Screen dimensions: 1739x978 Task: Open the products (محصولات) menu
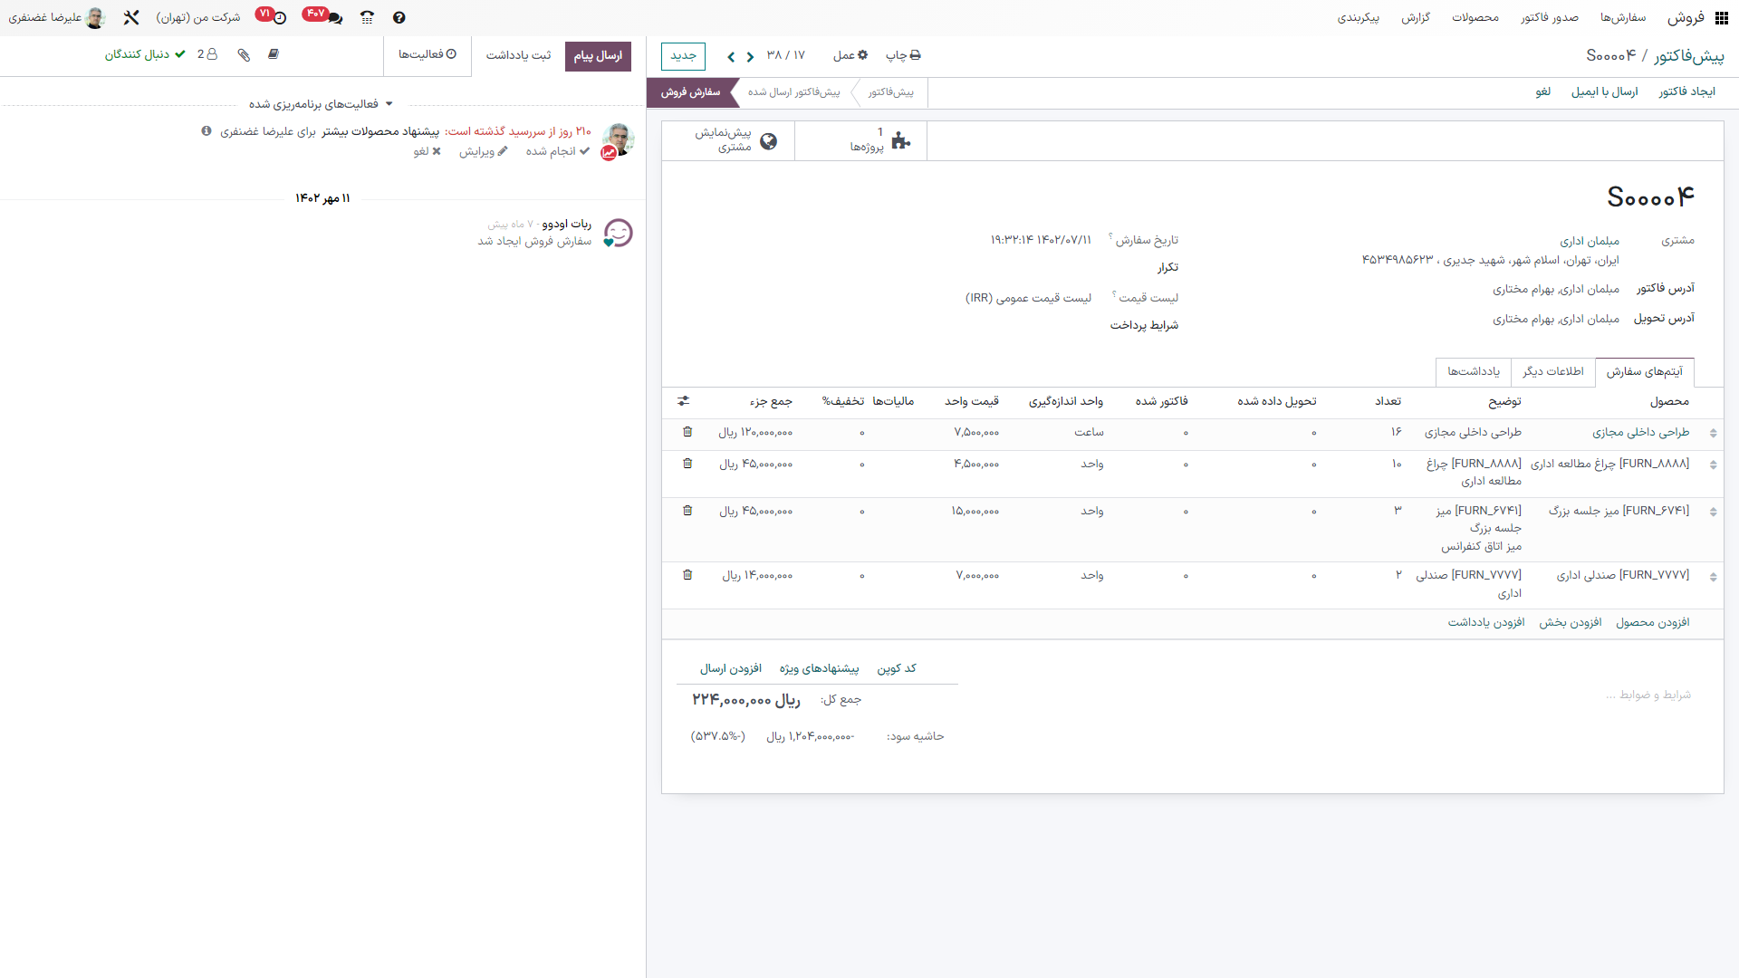point(1475,18)
